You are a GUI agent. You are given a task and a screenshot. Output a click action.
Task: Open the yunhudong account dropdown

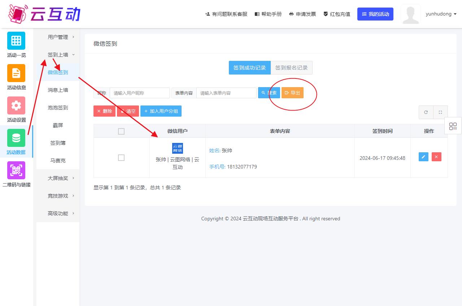pyautogui.click(x=441, y=14)
